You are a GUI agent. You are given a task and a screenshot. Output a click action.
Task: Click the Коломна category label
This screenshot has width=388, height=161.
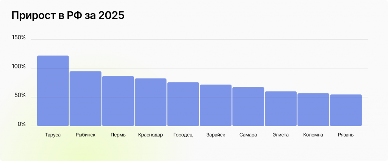(313, 135)
